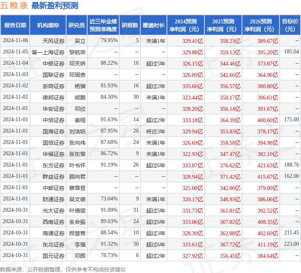The image size is (301, 273).
Task: Select the 第一上海证券 institution cell
Action: [48, 52]
